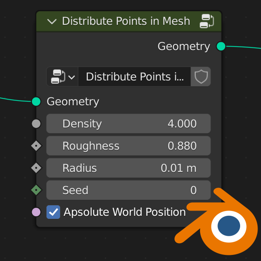
Task: Adjust the Roughness 0.880 field
Action: 128,146
